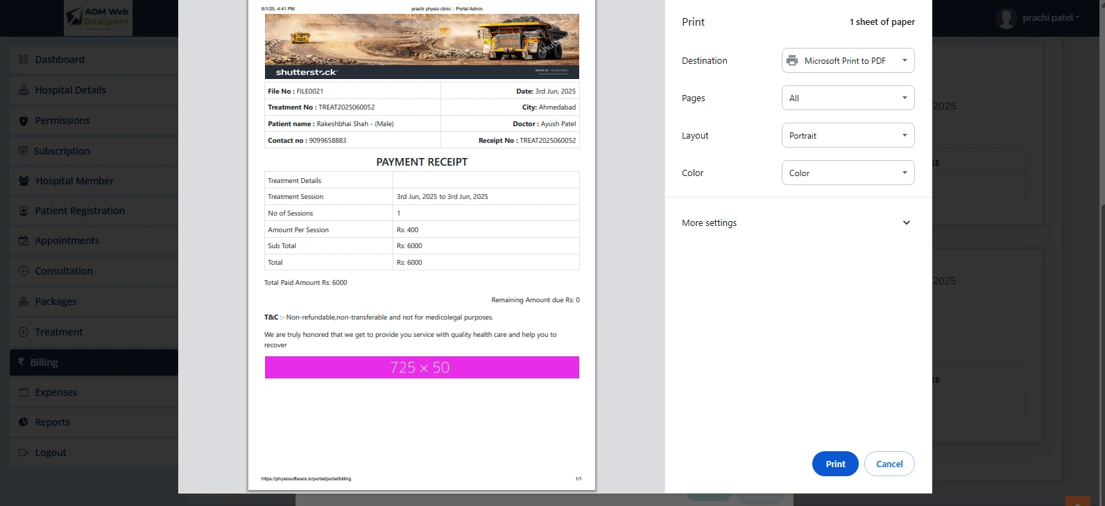
Task: Click the Permissions shield icon
Action: click(x=24, y=121)
